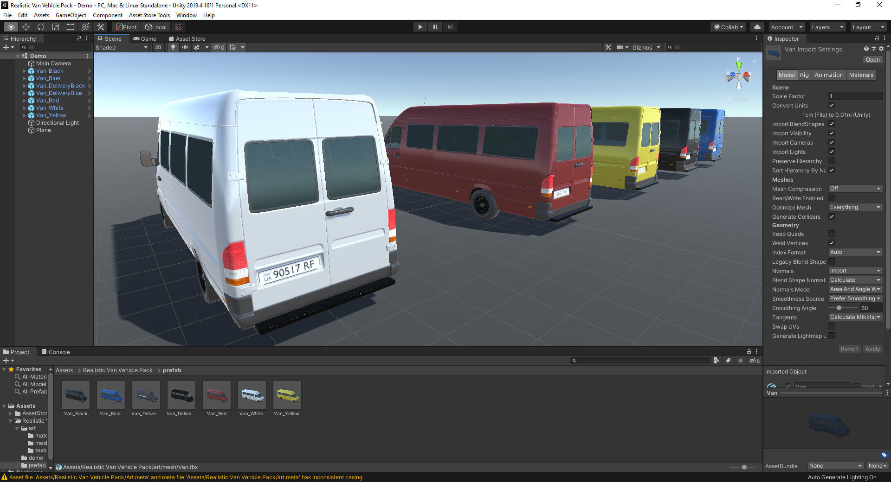Click the asset label tag icon in preview
This screenshot has height=482, width=891.
click(884, 455)
